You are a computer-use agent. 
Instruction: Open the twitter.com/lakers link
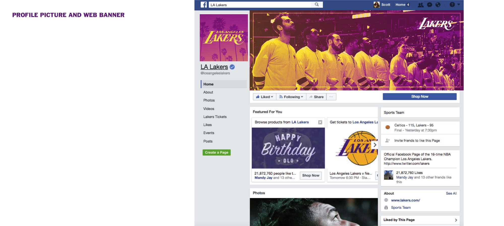point(406,163)
